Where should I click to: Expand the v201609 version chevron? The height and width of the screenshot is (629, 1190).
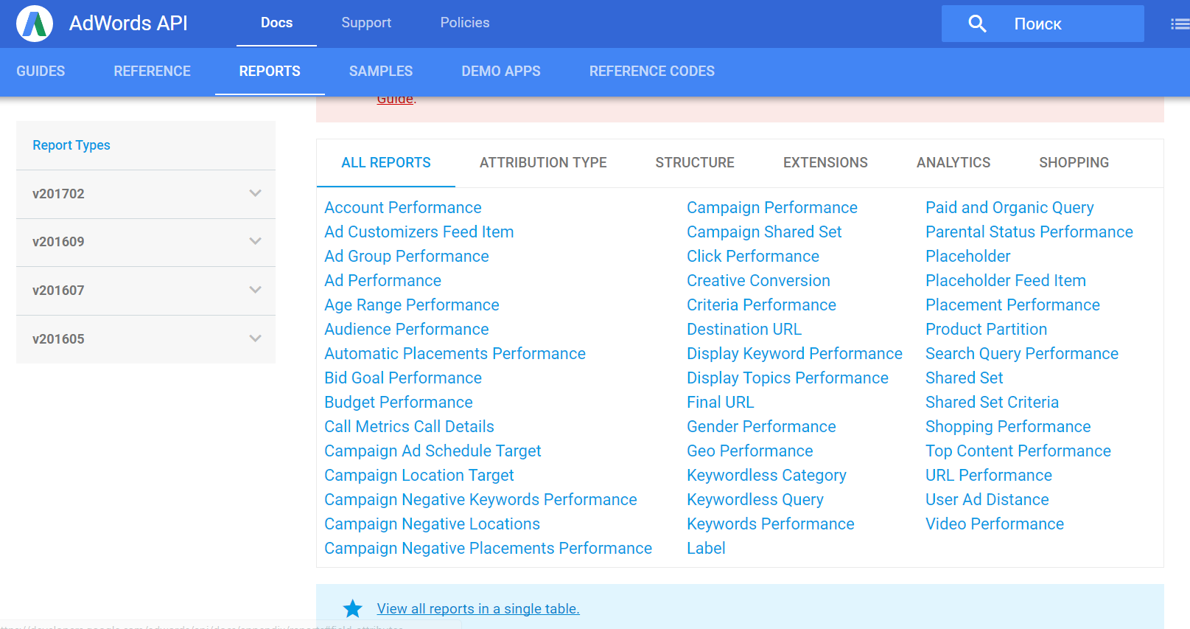click(x=255, y=242)
